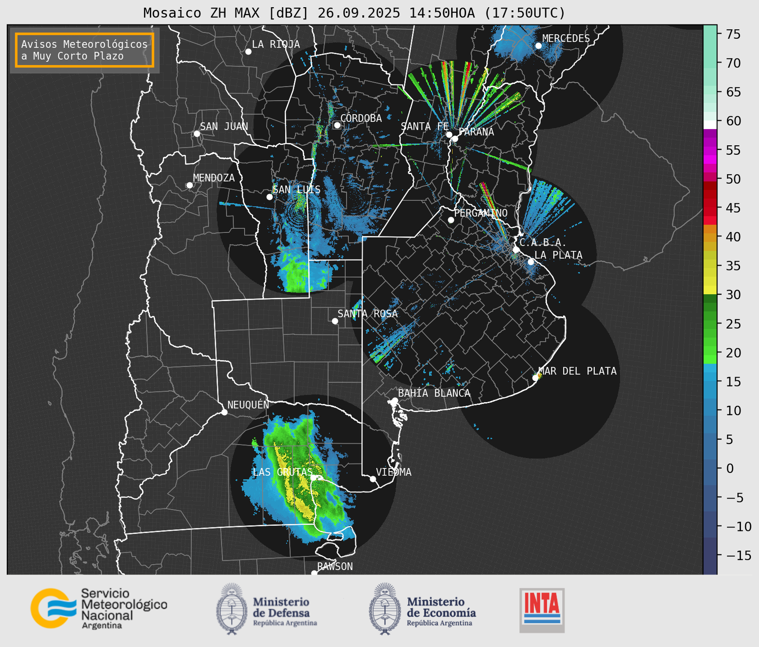The width and height of the screenshot is (759, 647).
Task: Click the MERCEDES city label
Action: pos(566,39)
